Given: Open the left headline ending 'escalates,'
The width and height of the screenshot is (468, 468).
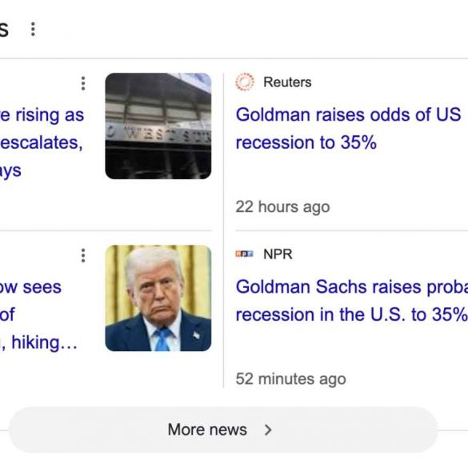Looking at the screenshot, I should tap(42, 142).
